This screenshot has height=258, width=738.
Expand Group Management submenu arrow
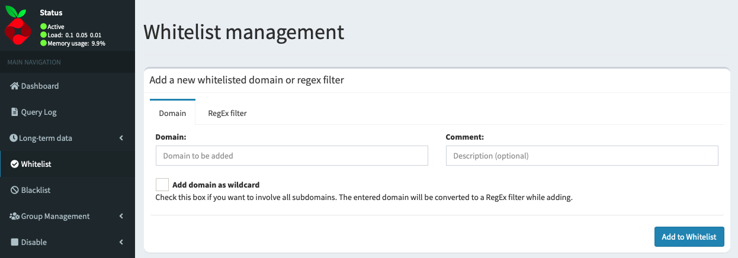click(x=121, y=216)
